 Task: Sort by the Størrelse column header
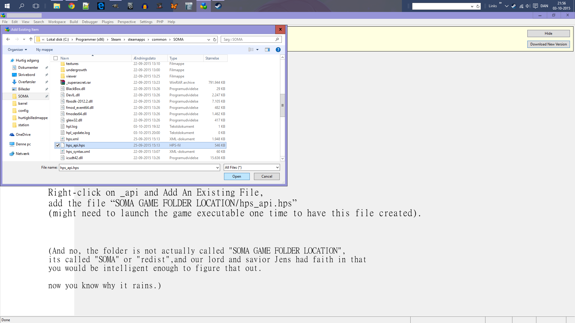point(215,58)
